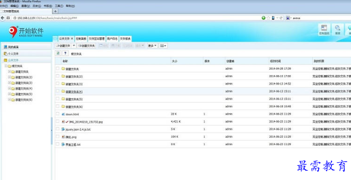The height and width of the screenshot is (180, 351).
Task: Click the IMG_20140210_151732.jpg image icon
Action: pos(63,122)
